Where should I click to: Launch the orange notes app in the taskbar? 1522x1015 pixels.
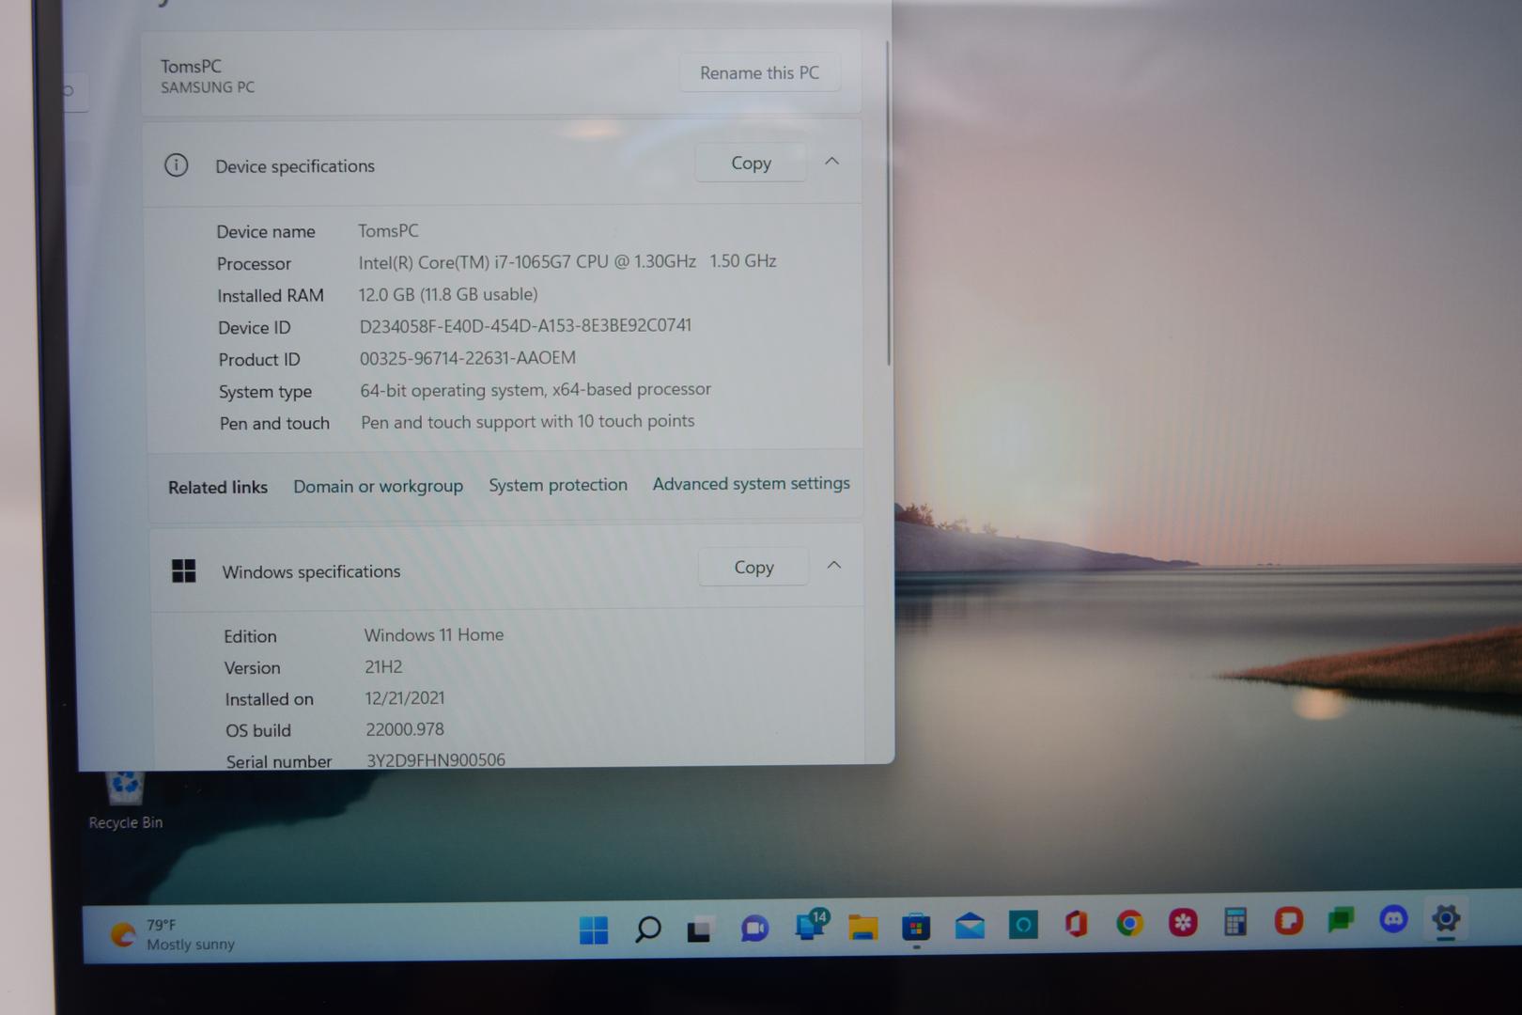click(x=1288, y=921)
